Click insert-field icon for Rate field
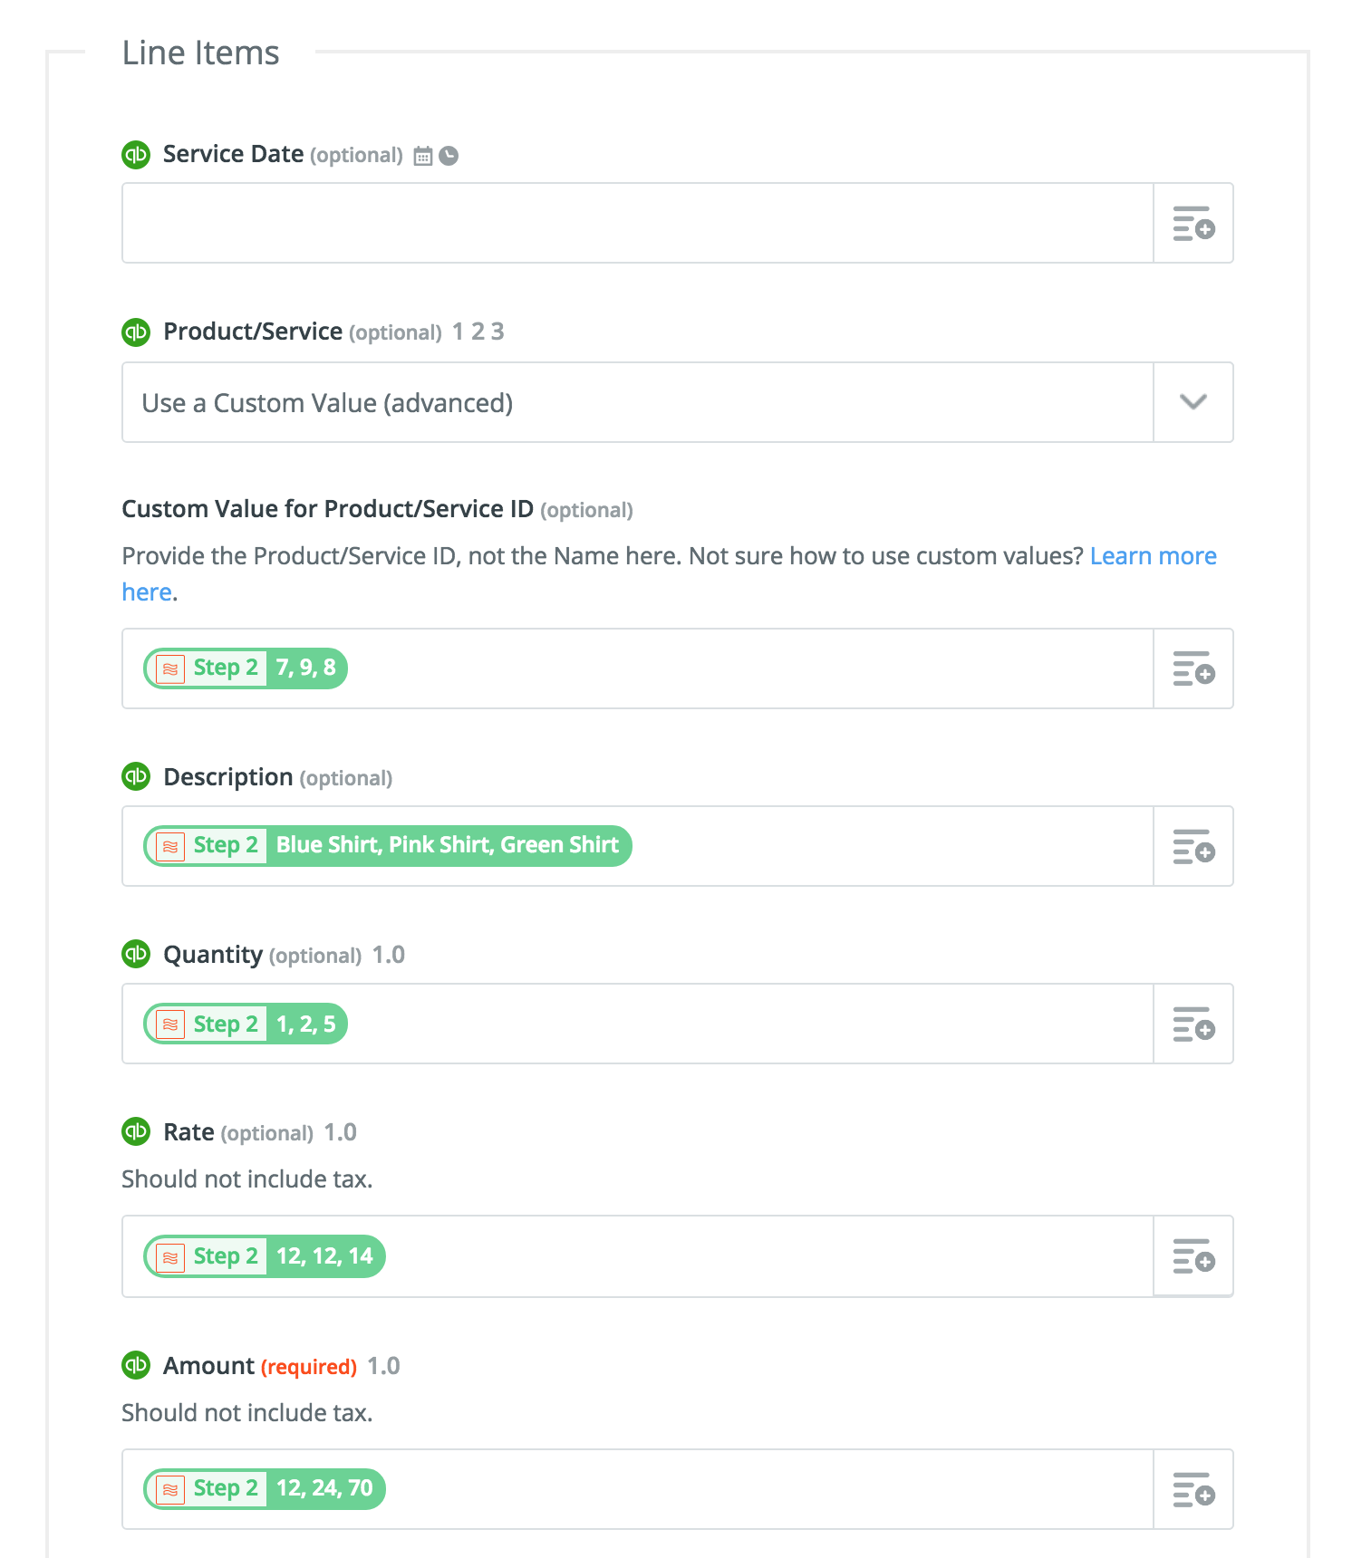 (1193, 1256)
